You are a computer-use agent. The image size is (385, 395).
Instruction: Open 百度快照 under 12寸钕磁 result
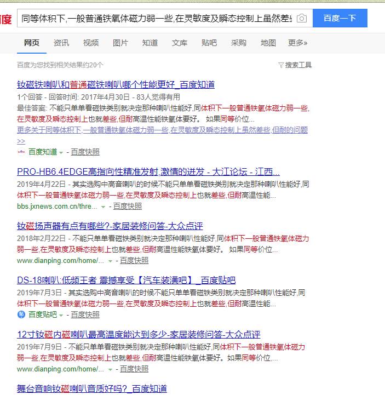tap(134, 369)
